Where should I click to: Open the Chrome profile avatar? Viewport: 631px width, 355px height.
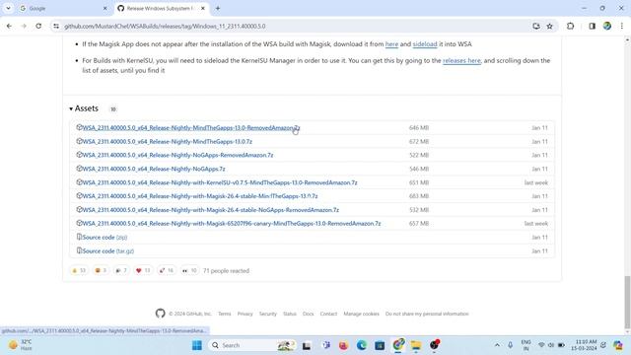tap(607, 27)
